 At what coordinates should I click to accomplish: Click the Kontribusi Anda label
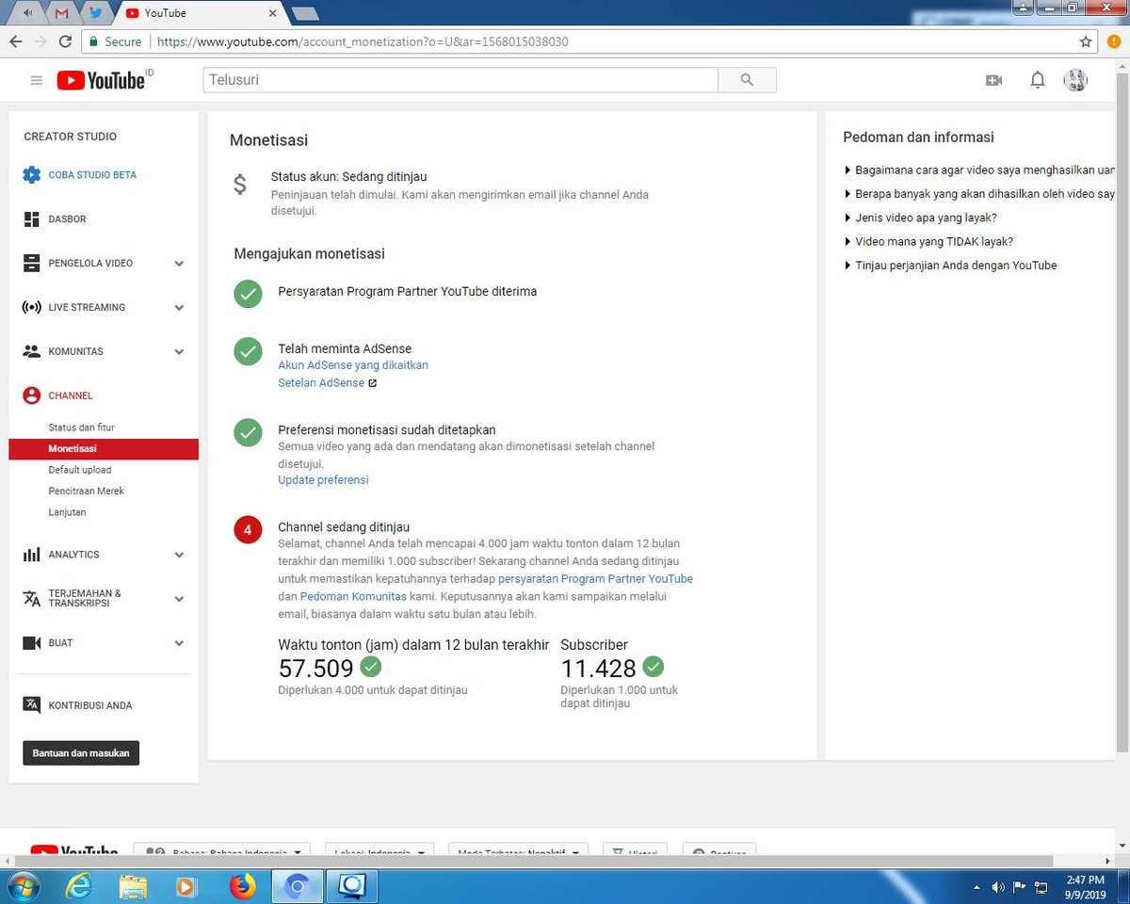[x=90, y=705]
